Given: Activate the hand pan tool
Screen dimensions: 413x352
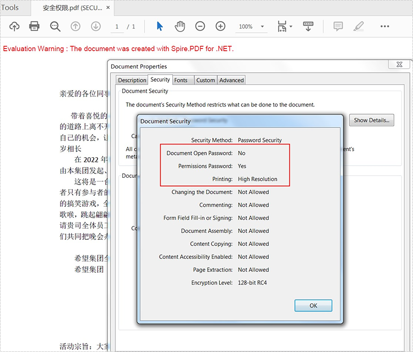Looking at the screenshot, I should 180,27.
